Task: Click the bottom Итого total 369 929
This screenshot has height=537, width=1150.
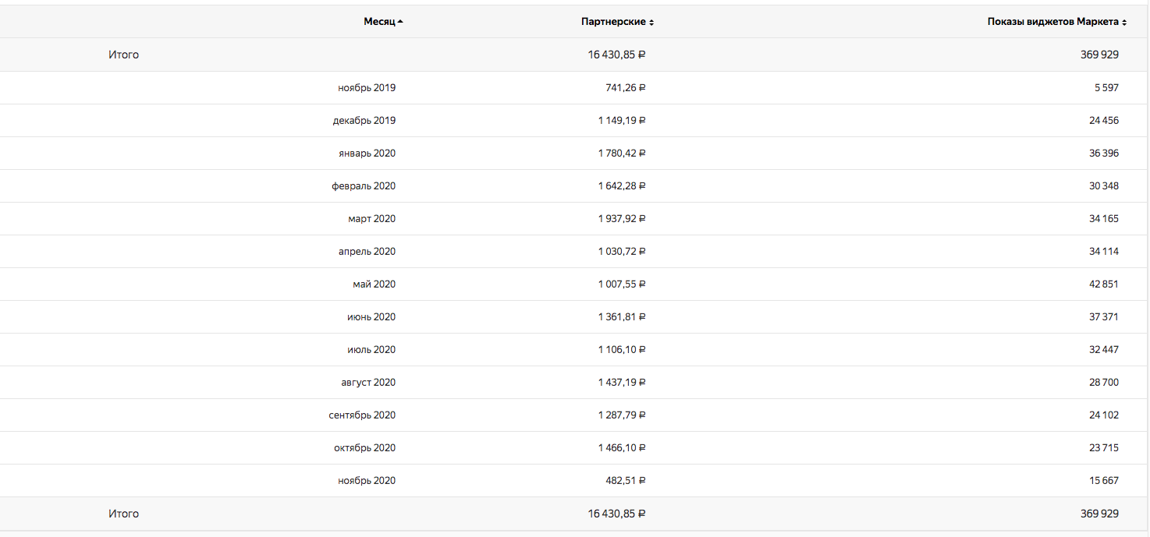Action: (x=1099, y=514)
